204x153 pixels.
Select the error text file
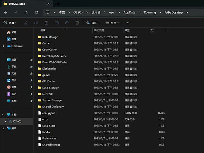[x=43, y=119]
